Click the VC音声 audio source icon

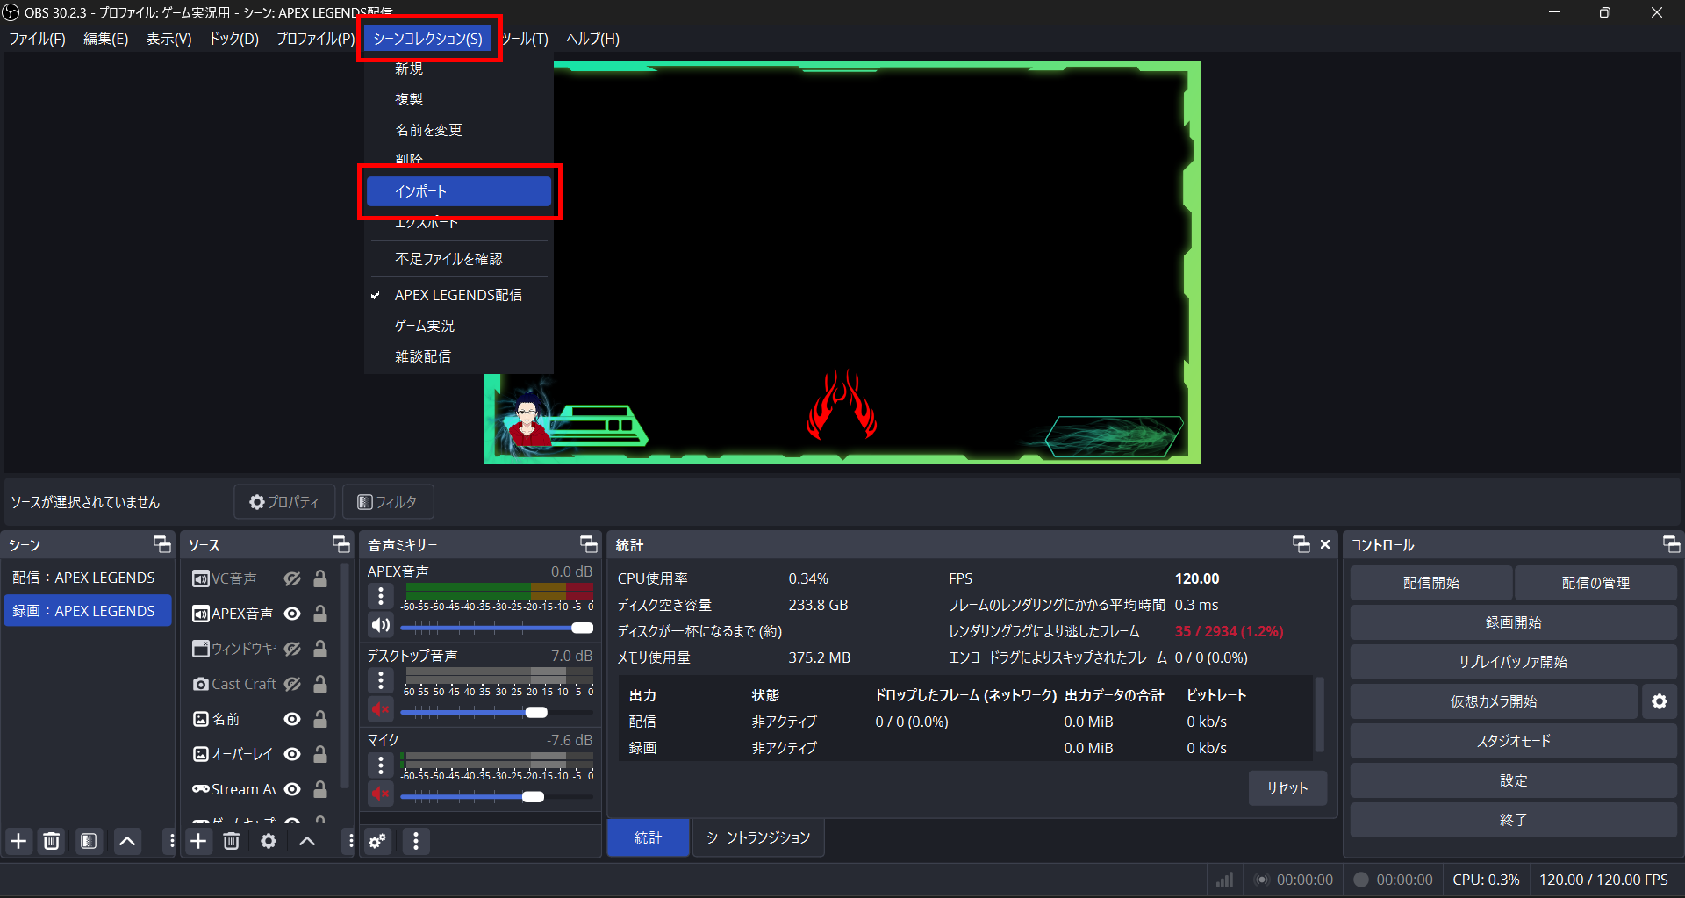pos(201,578)
